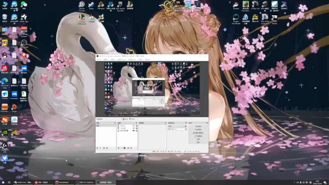
Task: Open Origin desktop shortcut
Action: coord(14,108)
